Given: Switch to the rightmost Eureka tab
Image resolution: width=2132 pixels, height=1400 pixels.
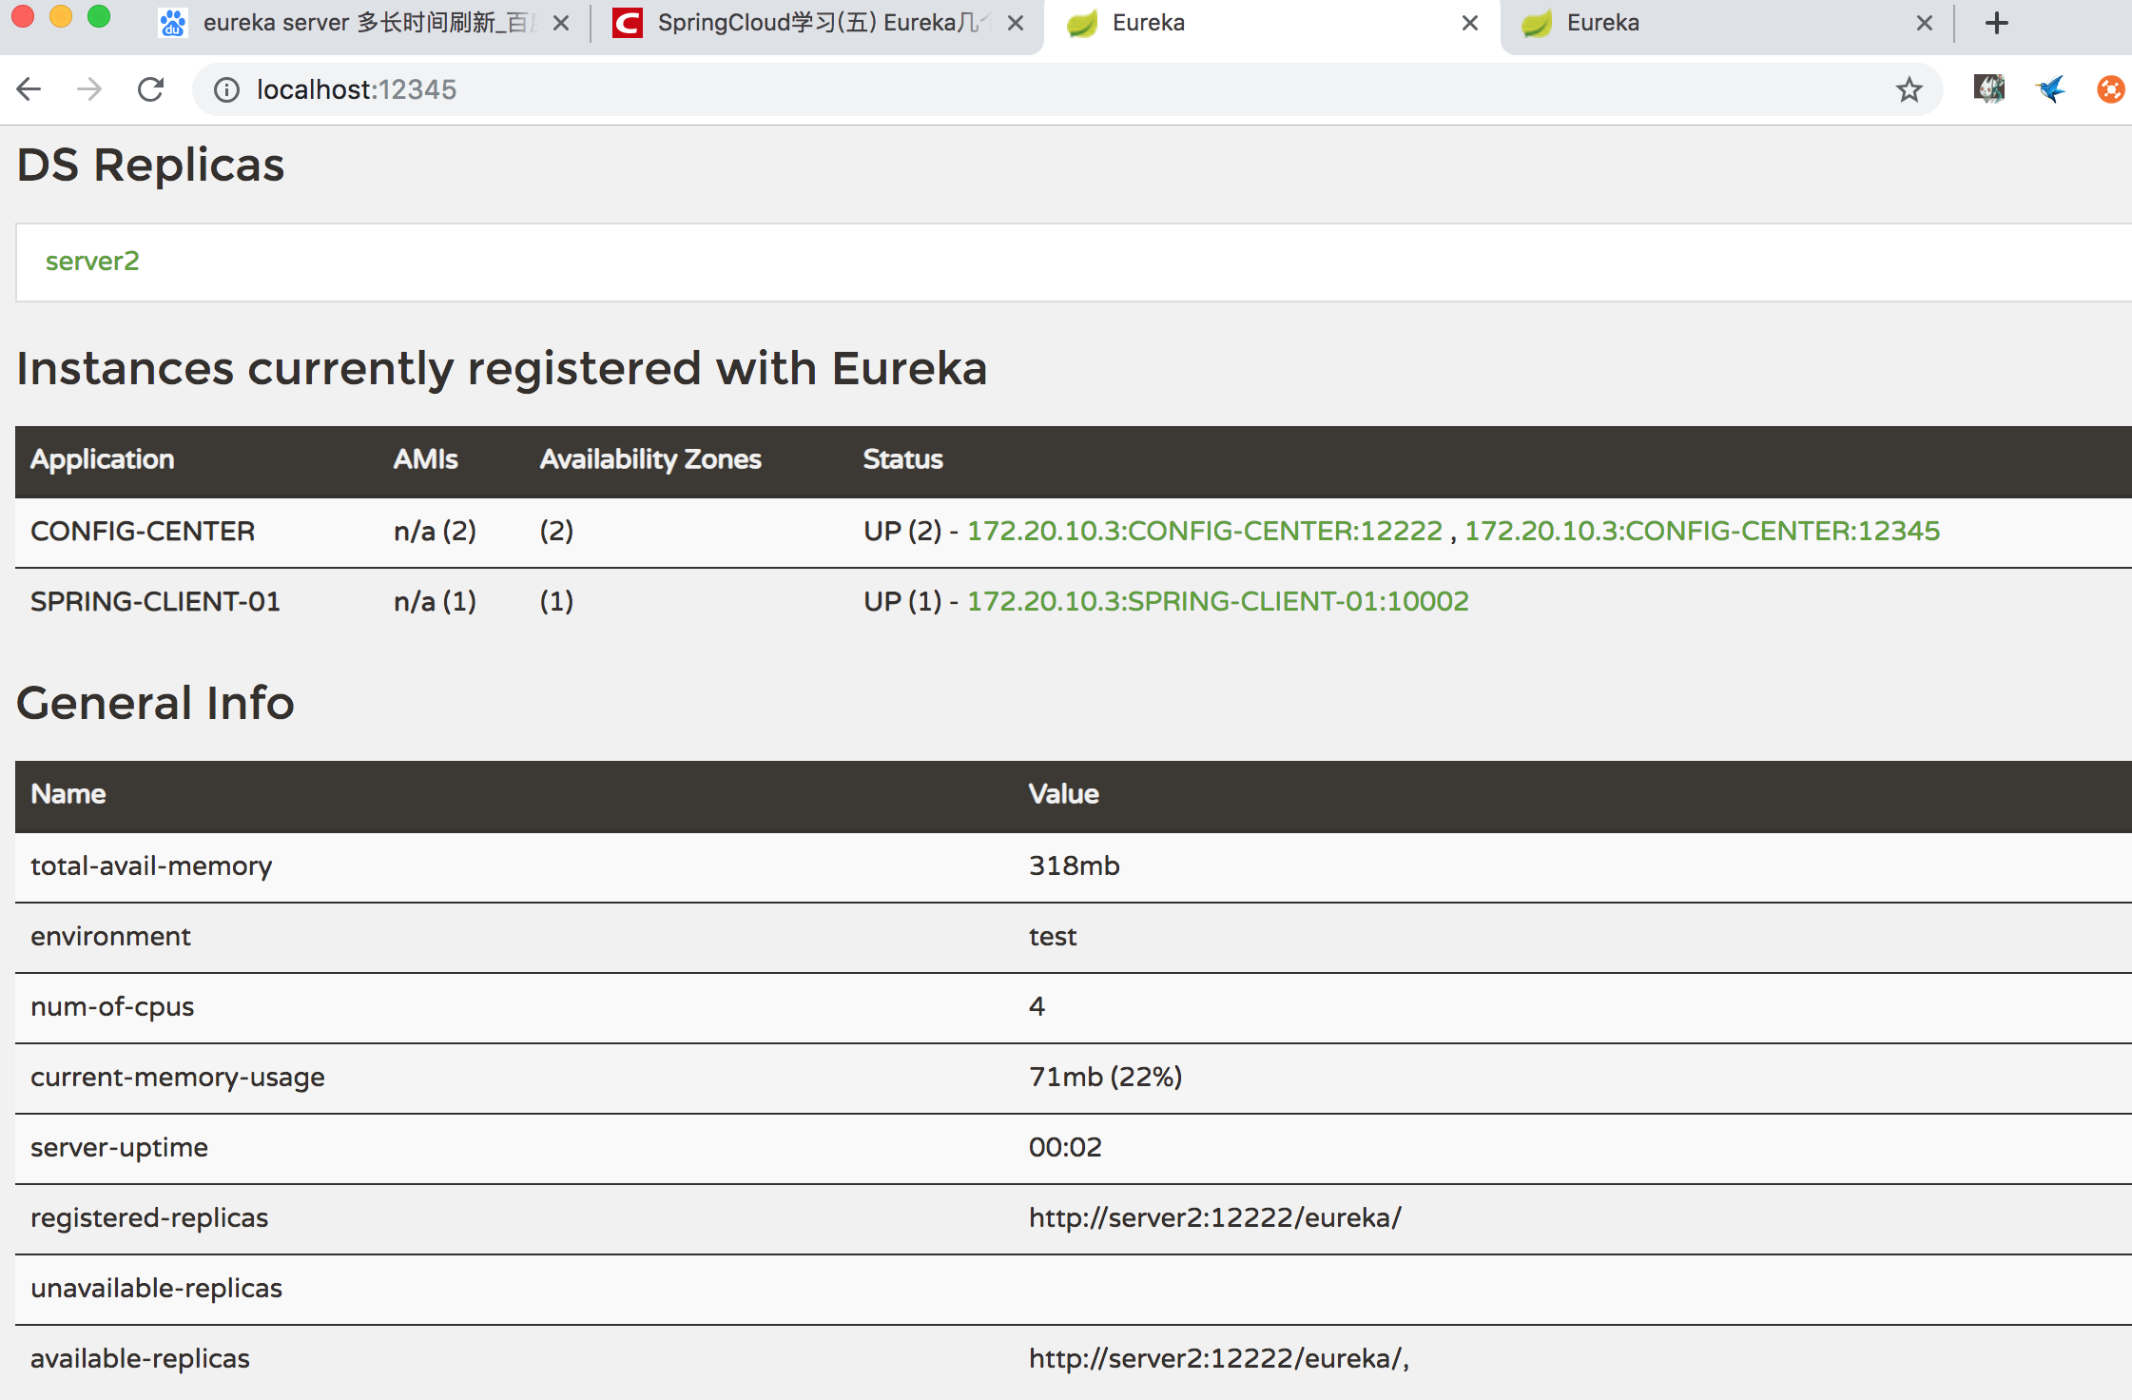Looking at the screenshot, I should click(x=1726, y=23).
